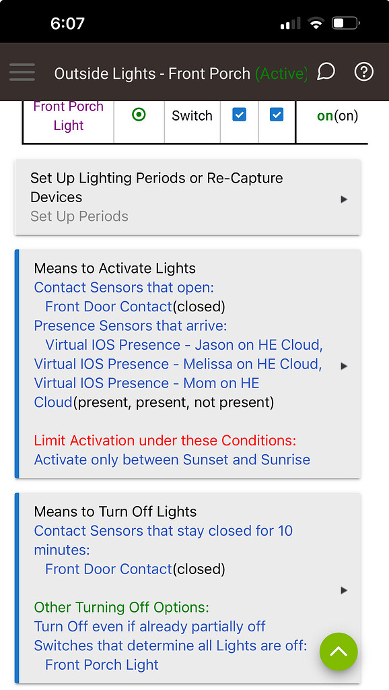Image resolution: width=389 pixels, height=690 pixels.
Task: Uncheck the second blue checkbox in the Switch row
Action: coord(277,115)
